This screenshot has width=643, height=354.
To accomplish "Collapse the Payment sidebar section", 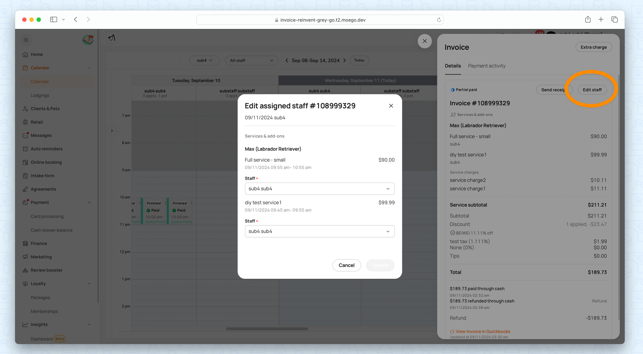I will point(89,203).
